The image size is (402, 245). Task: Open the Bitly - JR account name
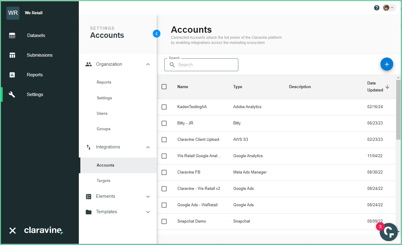pyautogui.click(x=185, y=123)
